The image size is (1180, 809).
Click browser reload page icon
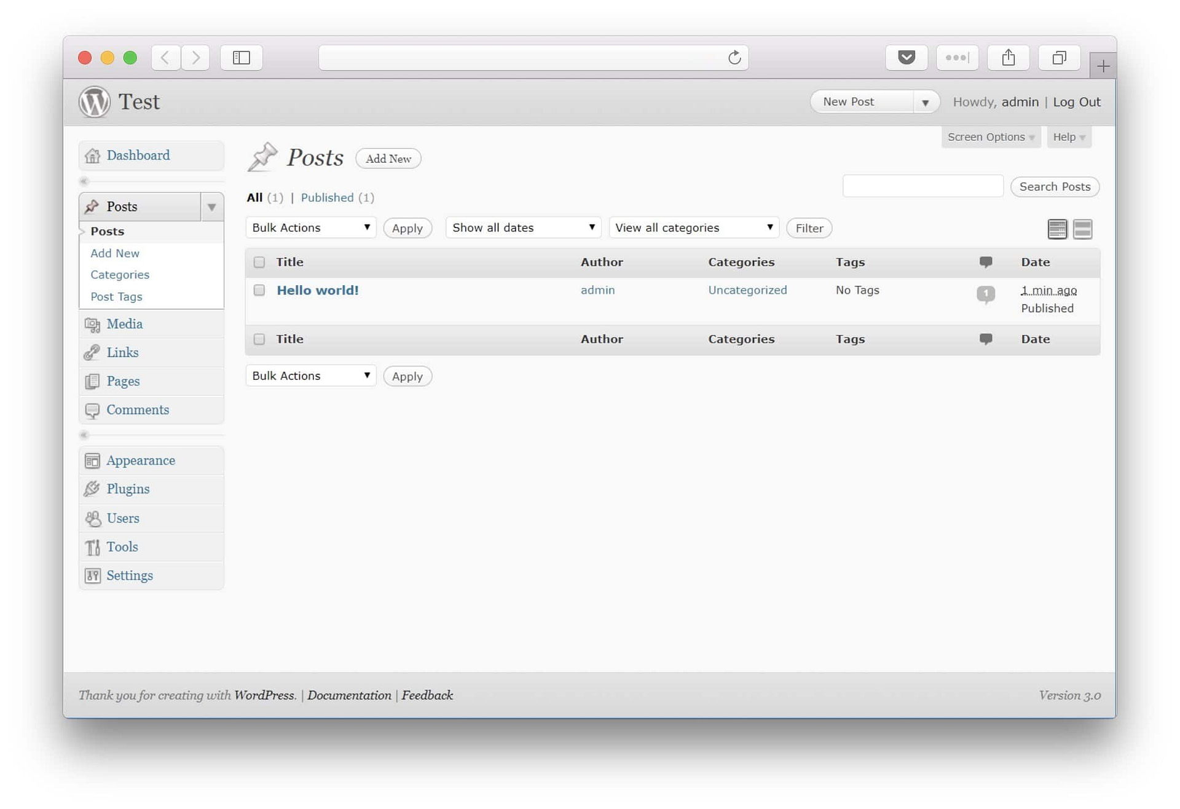(x=734, y=58)
